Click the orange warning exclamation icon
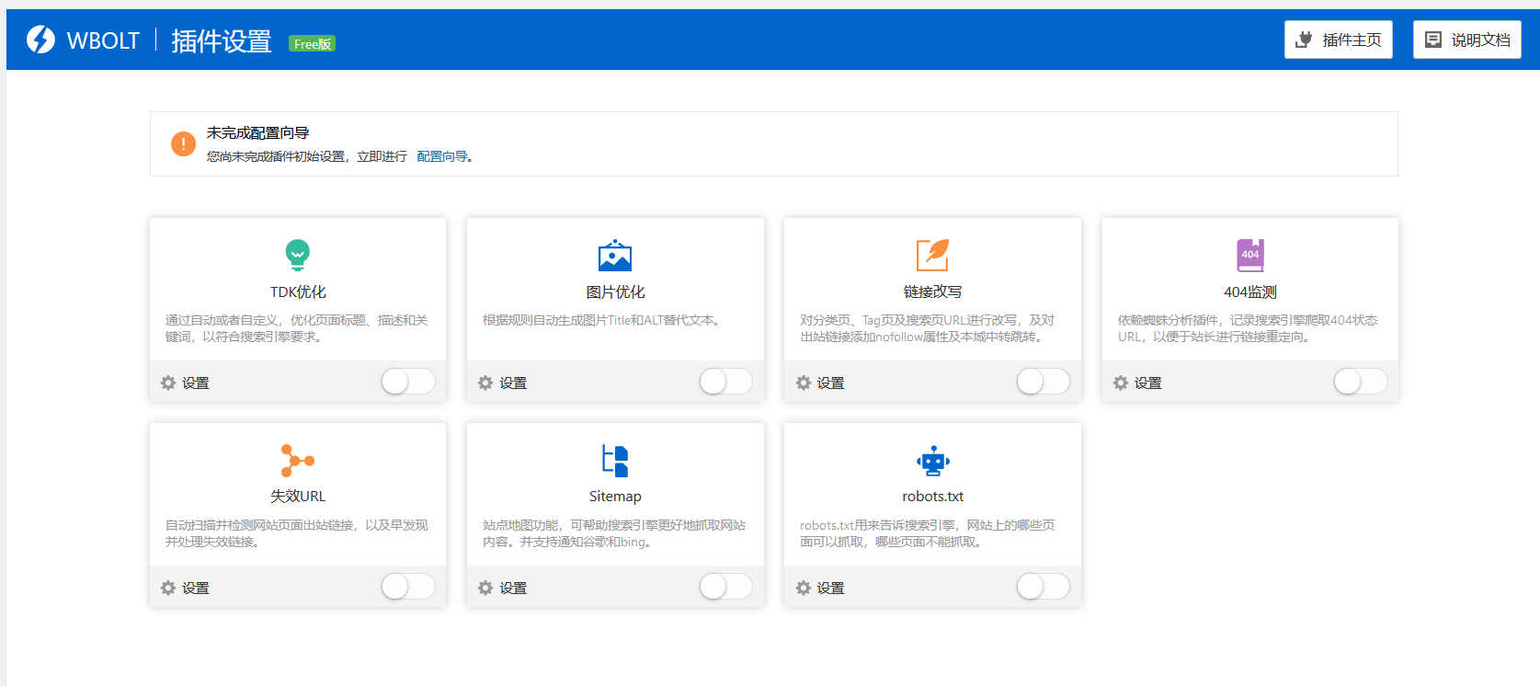 click(x=183, y=144)
